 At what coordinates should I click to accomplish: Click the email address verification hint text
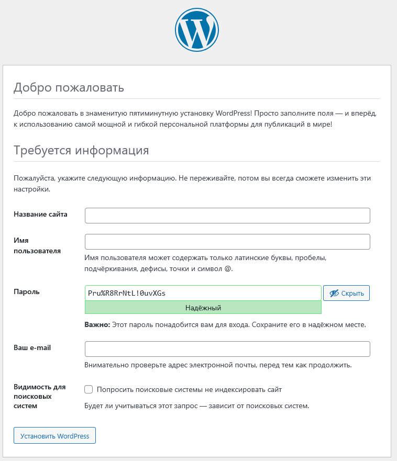click(218, 365)
